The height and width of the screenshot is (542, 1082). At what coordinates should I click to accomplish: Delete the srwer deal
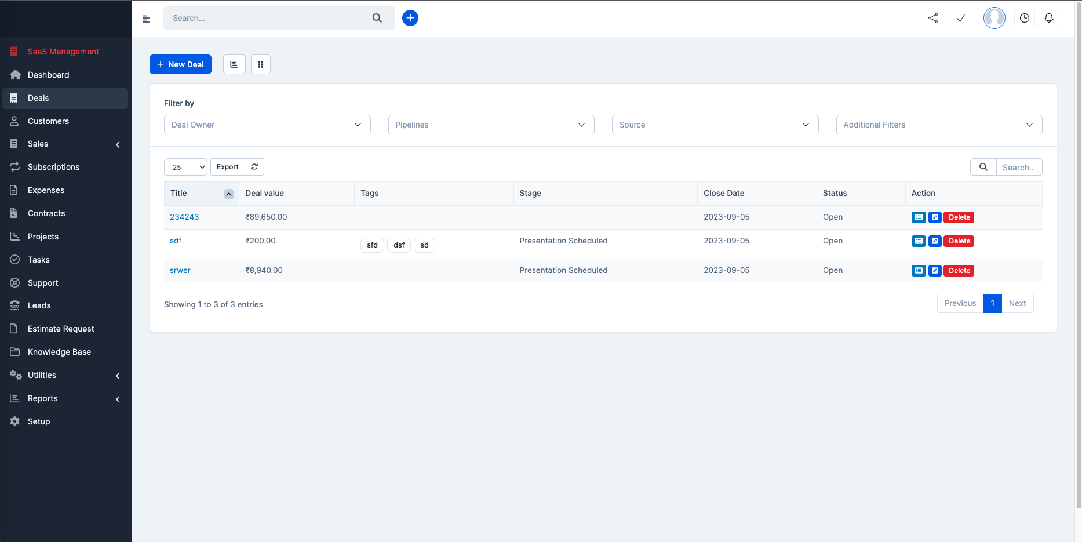click(959, 271)
